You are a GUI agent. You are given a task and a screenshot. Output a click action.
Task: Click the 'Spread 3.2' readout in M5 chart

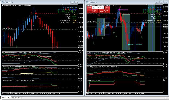70,14
